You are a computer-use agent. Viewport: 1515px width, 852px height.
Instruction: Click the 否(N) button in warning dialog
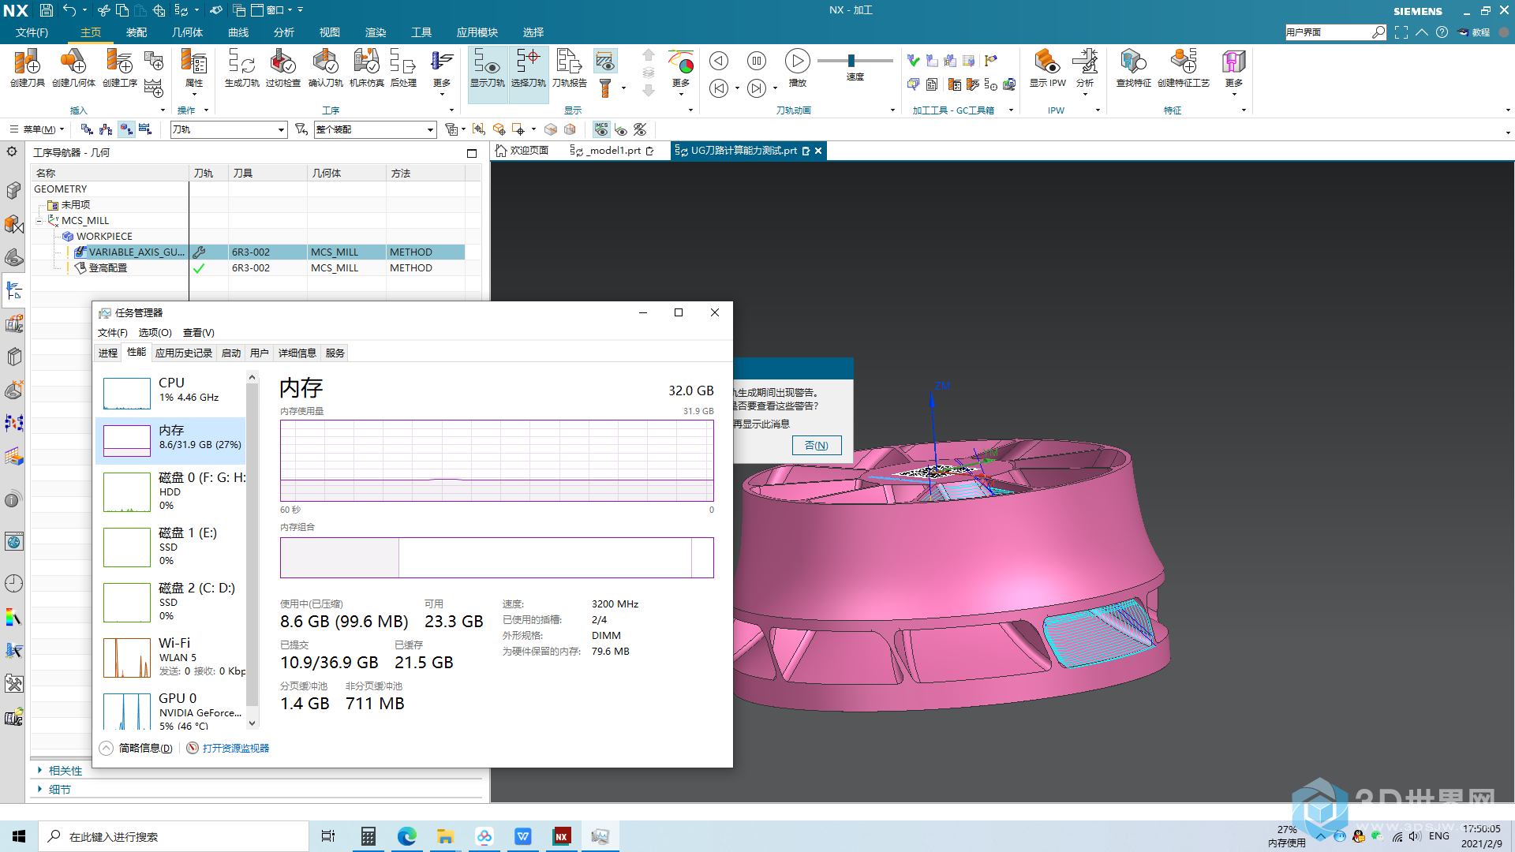click(817, 446)
